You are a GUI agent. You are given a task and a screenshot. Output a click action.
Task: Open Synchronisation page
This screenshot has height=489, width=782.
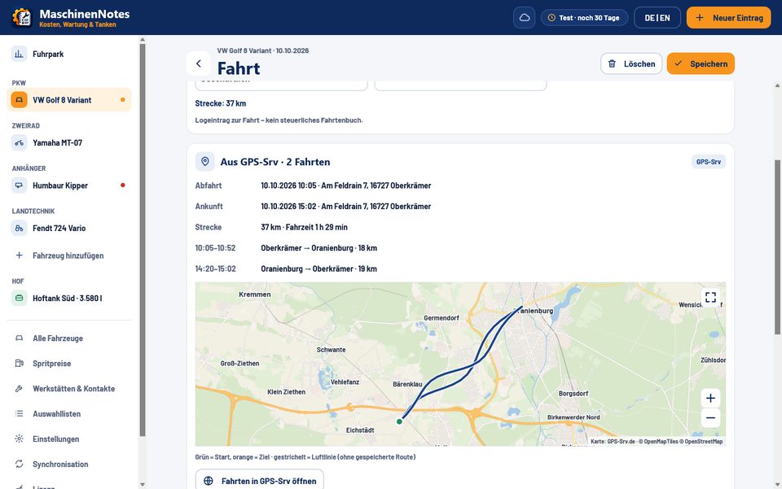click(68, 464)
